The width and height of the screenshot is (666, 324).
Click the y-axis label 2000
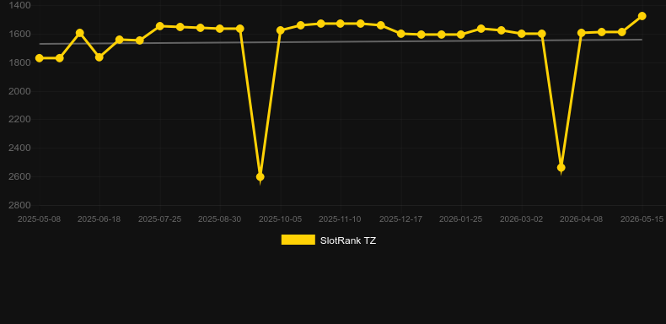[19, 91]
